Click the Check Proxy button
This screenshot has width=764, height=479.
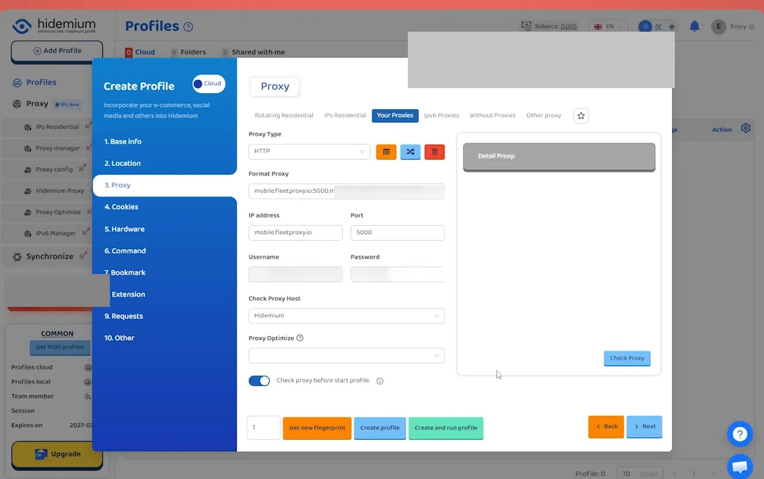[x=627, y=358]
